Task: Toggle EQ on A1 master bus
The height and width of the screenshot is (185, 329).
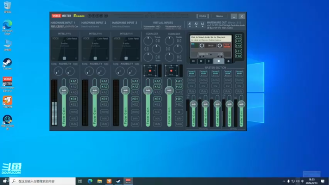Action: [x=192, y=86]
